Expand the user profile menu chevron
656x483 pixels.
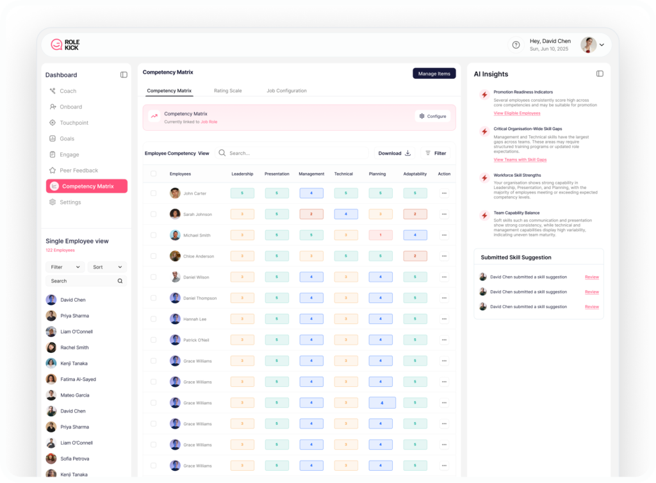point(602,45)
